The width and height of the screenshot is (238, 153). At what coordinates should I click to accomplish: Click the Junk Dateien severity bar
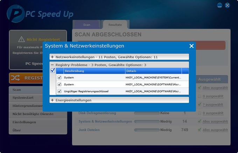147,130
